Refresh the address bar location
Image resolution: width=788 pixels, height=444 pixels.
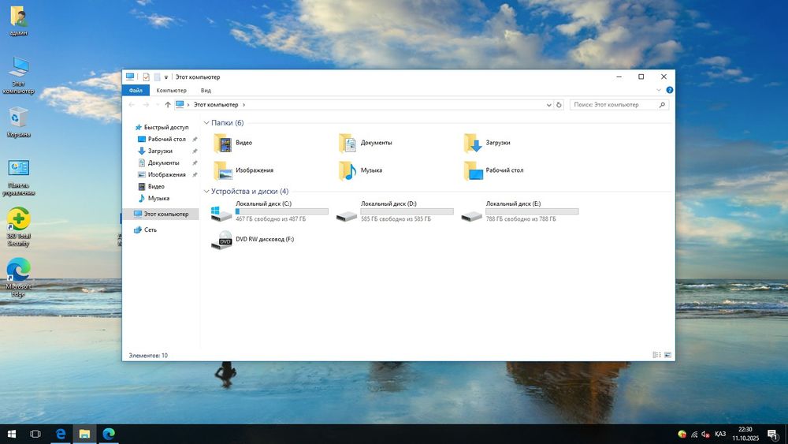(559, 105)
